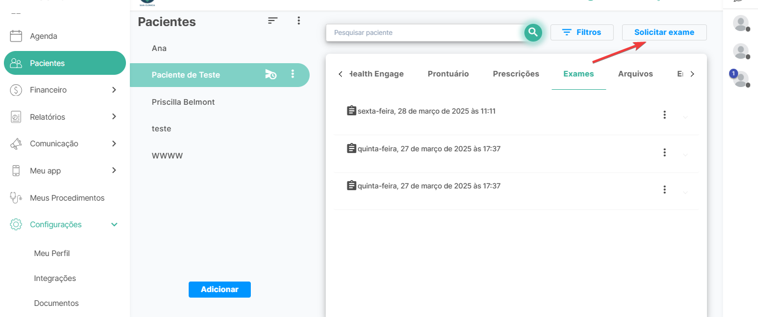Click the icon beside Paciente de Teste
Image resolution: width=758 pixels, height=317 pixels.
[x=271, y=75]
